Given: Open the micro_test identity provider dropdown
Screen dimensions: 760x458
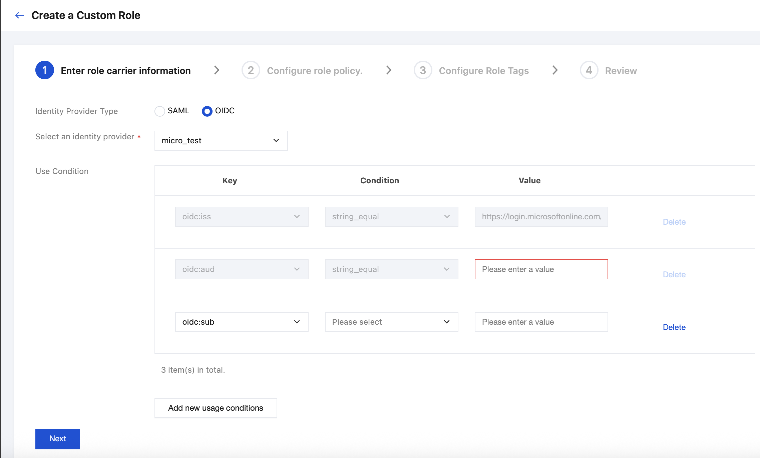Looking at the screenshot, I should click(x=221, y=141).
